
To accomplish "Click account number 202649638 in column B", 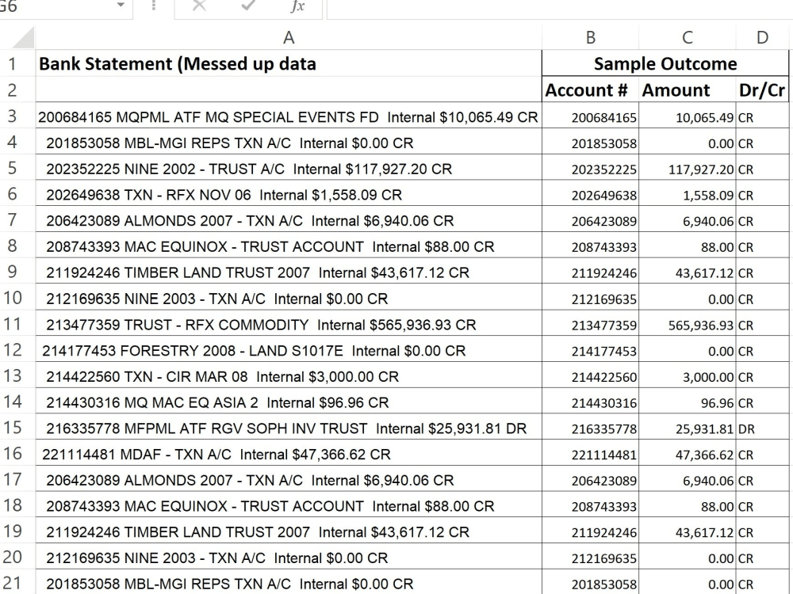I will pyautogui.click(x=590, y=193).
